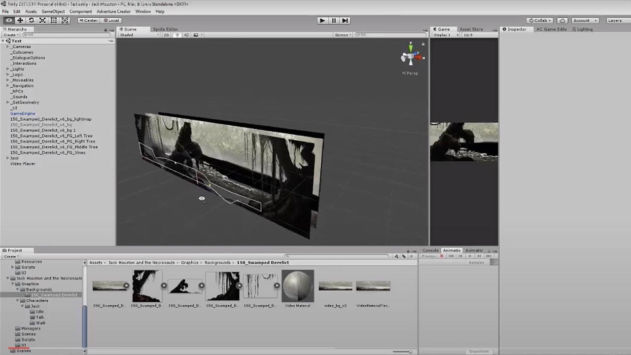The width and height of the screenshot is (631, 355).
Task: Open the Account dropdown
Action: 585,20
